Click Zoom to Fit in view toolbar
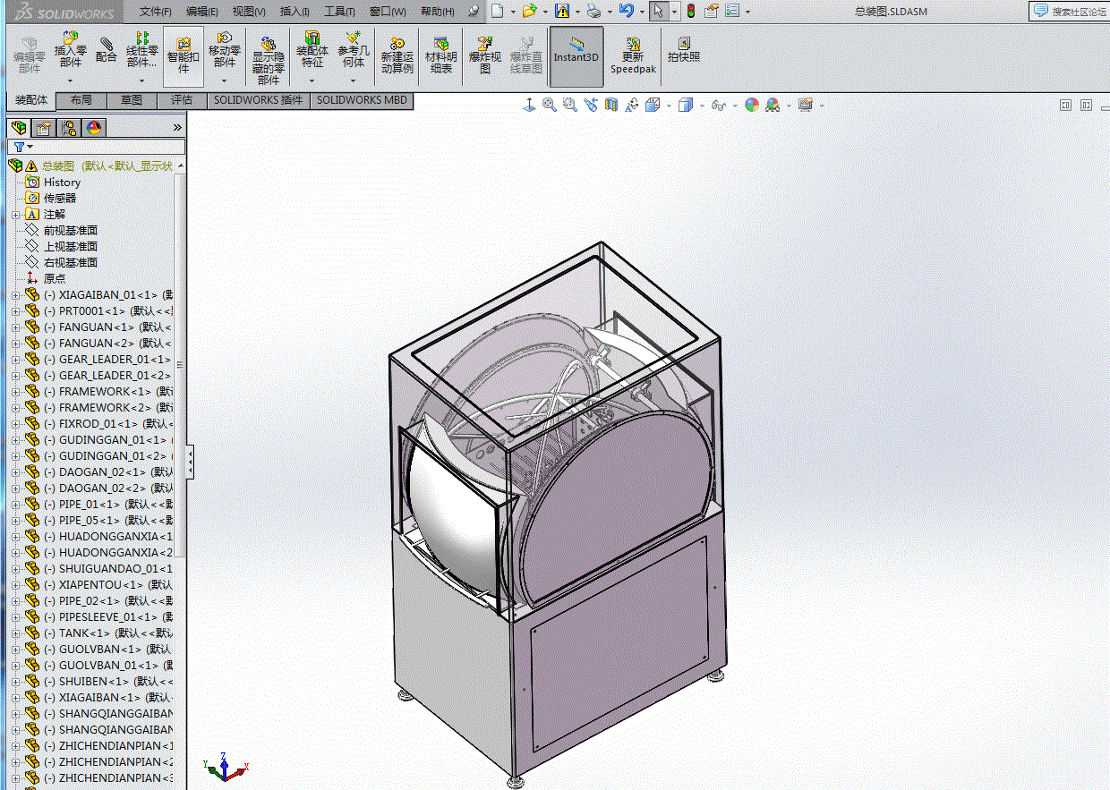The width and height of the screenshot is (1110, 790). [550, 105]
